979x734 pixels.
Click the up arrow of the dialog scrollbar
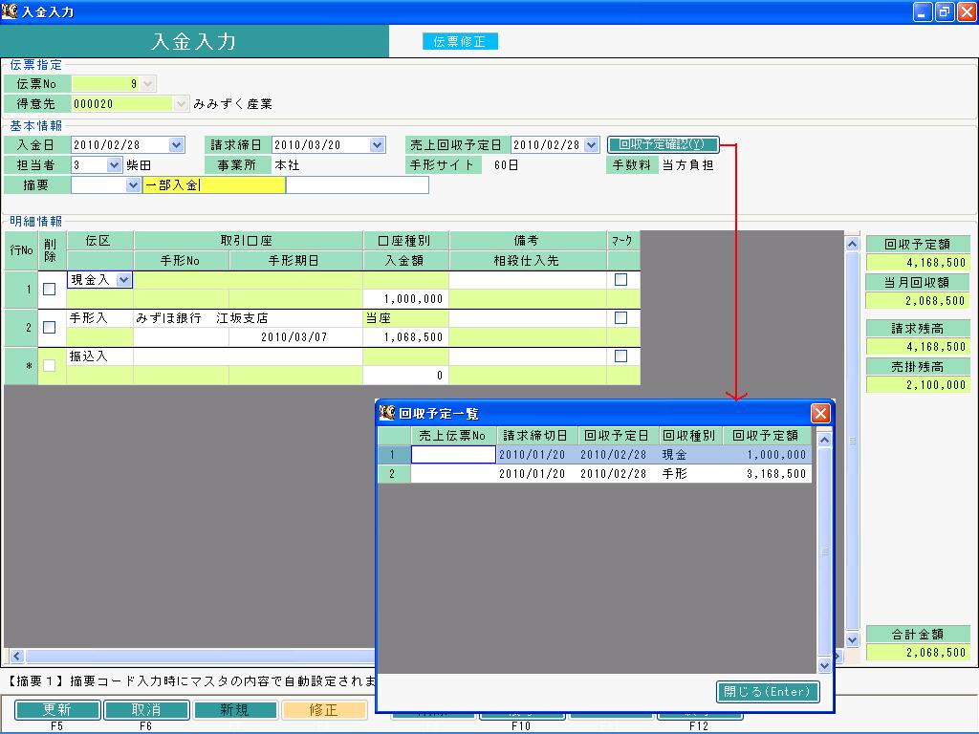tap(824, 440)
